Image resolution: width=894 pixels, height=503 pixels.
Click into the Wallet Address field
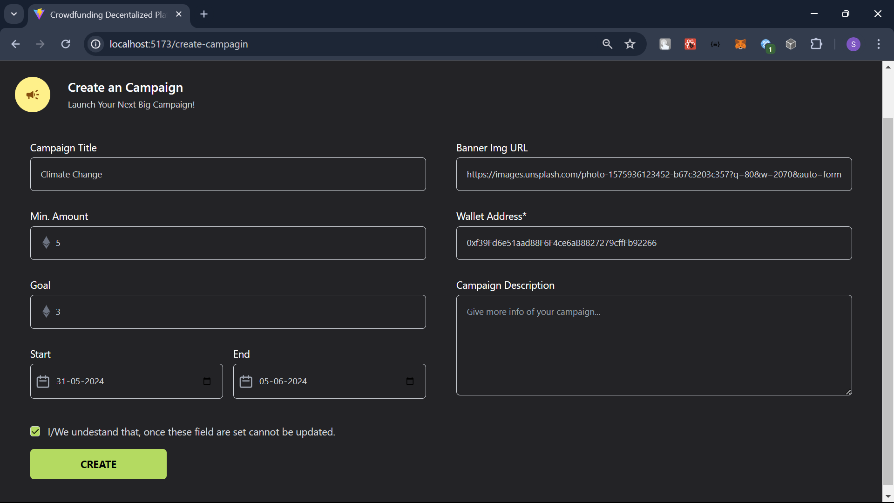coord(654,243)
